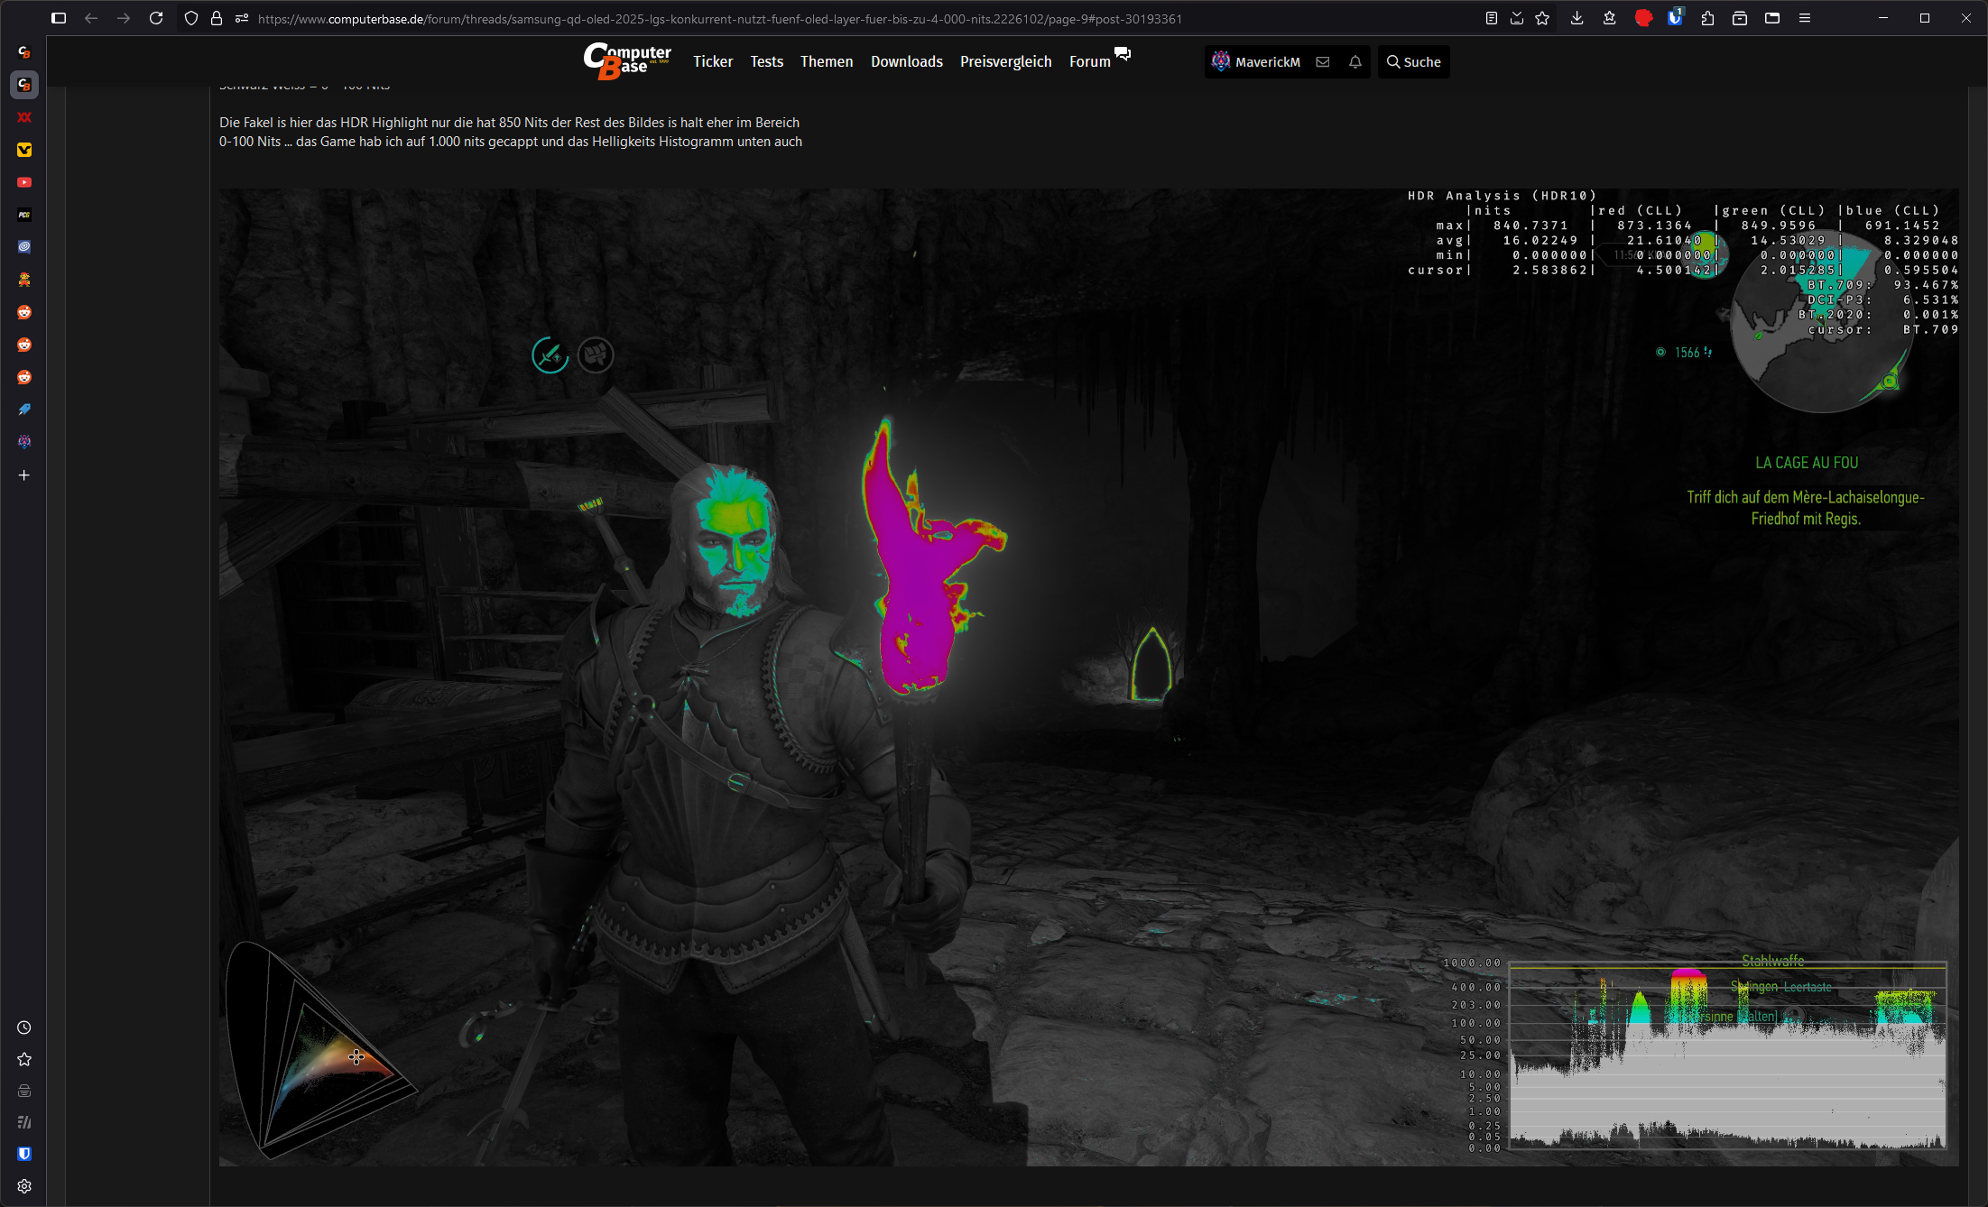1988x1207 pixels.
Task: Open the YouTube vertical tab
Action: (24, 182)
